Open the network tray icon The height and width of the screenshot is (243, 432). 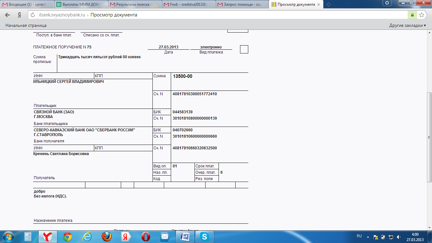tap(391, 237)
